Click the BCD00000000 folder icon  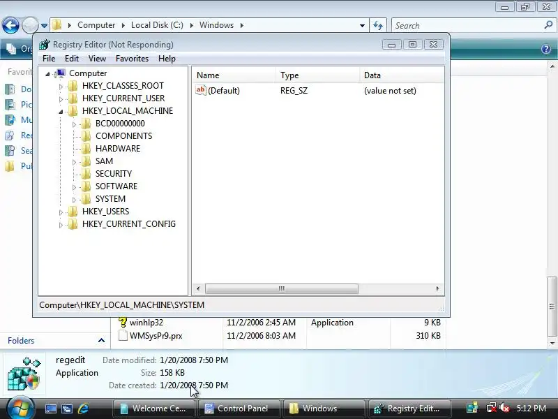(x=86, y=124)
